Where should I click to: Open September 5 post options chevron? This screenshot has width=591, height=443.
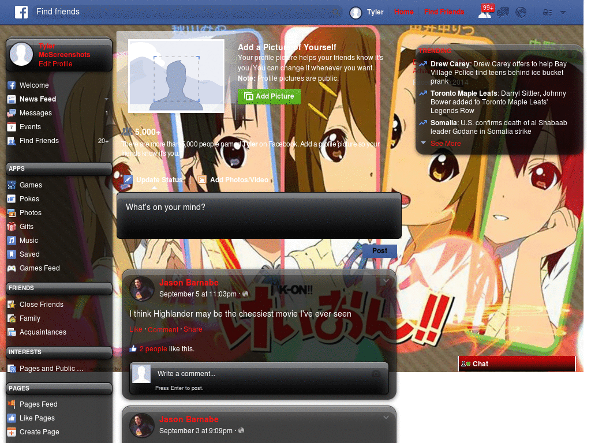click(386, 281)
